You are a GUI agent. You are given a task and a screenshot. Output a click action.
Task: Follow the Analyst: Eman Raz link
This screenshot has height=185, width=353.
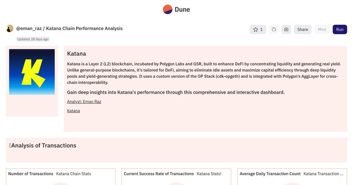[84, 102]
